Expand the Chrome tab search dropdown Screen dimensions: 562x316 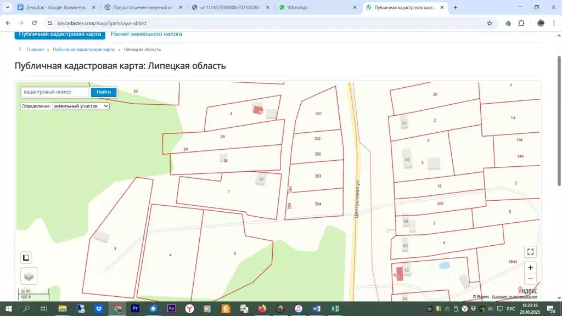[x=8, y=8]
